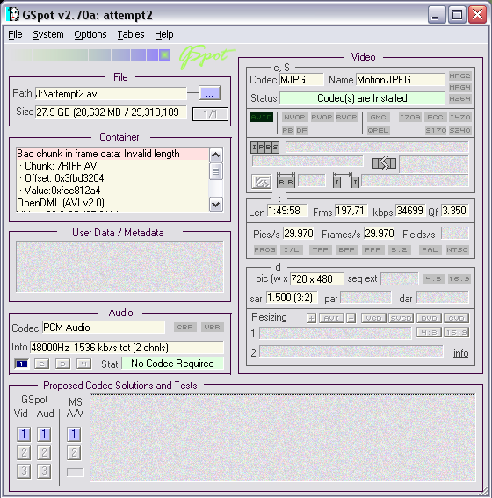Click the pic size field showing 720 x 480
This screenshot has width=492, height=498.
point(316,278)
